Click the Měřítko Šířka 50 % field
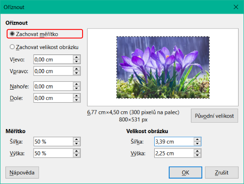 [x=53, y=142]
